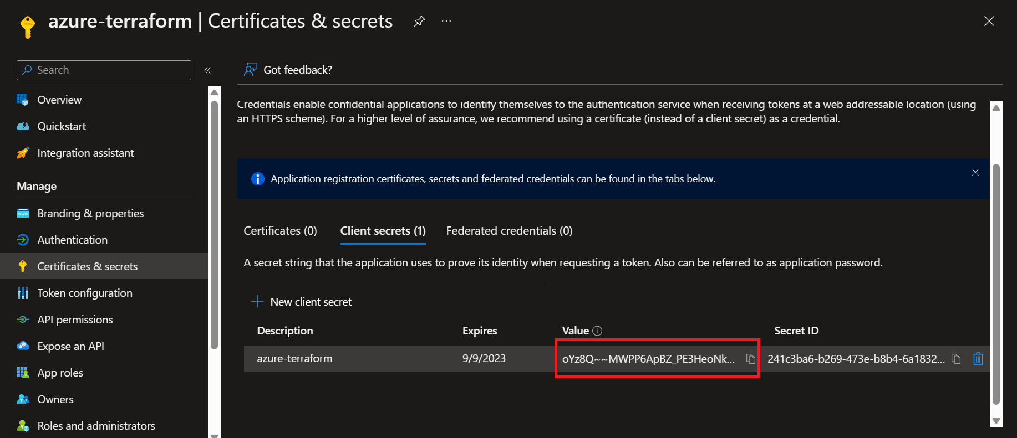
Task: Switch to Federated credentials (0) tab
Action: click(x=509, y=231)
